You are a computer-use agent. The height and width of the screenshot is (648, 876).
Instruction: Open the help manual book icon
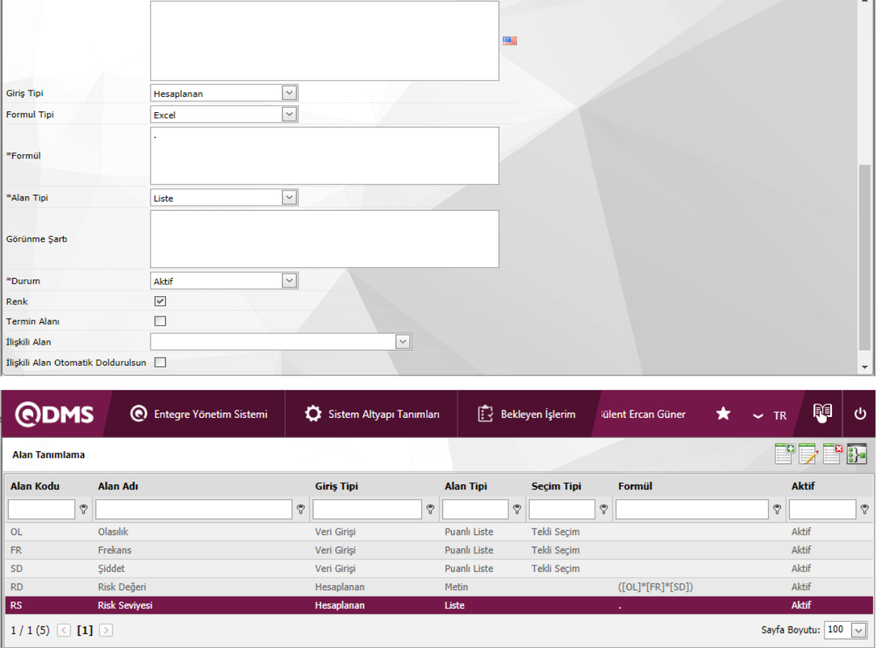[x=822, y=413]
